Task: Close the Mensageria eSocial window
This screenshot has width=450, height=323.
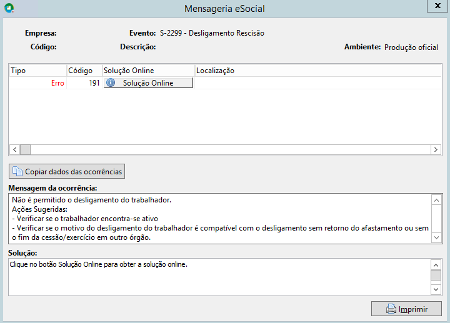Action: 437,6
